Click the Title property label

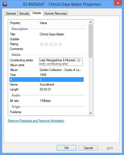click(13, 34)
